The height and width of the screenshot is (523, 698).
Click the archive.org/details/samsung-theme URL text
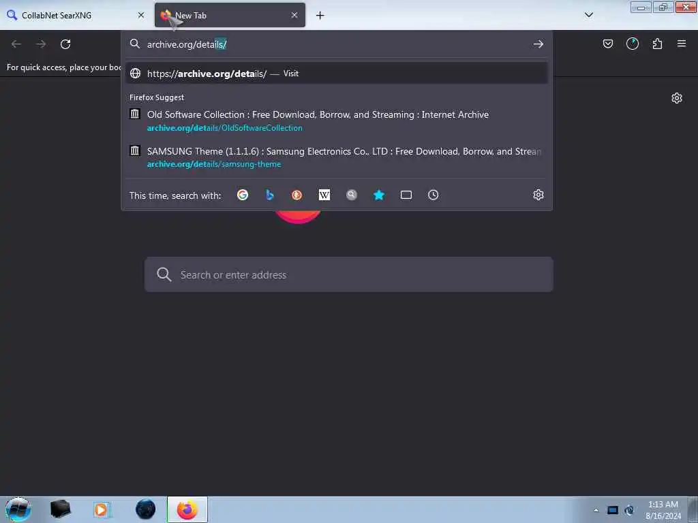[213, 165]
